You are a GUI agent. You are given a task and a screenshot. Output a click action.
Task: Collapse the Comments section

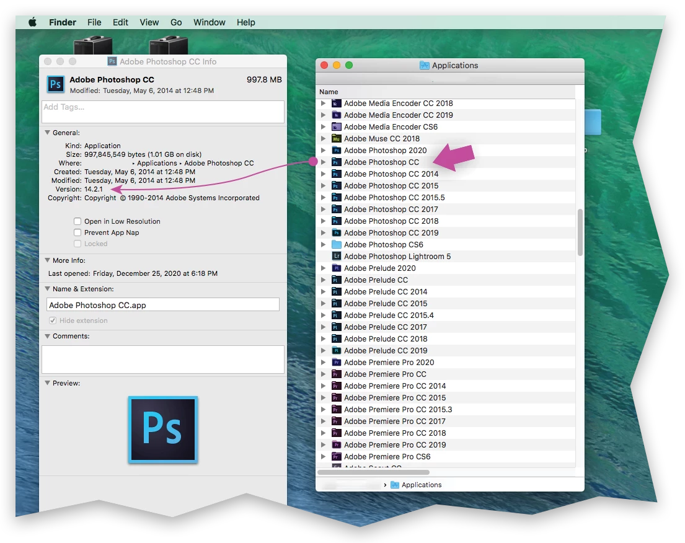click(47, 336)
